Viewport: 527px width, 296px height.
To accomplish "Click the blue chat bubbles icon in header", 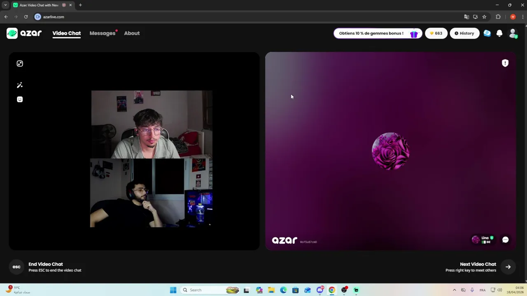I will [x=487, y=33].
